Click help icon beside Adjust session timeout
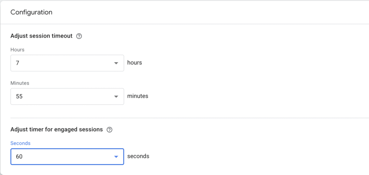 click(79, 36)
